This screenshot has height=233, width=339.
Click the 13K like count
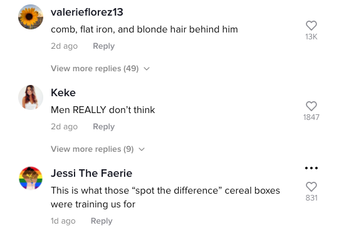[311, 37]
